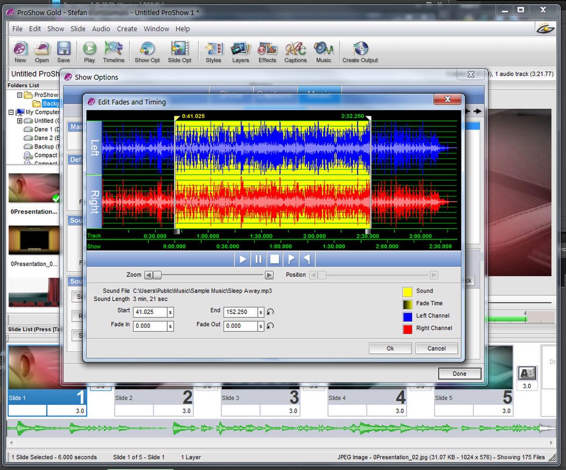Click the Fade In input field
The image size is (566, 470).
pyautogui.click(x=150, y=326)
